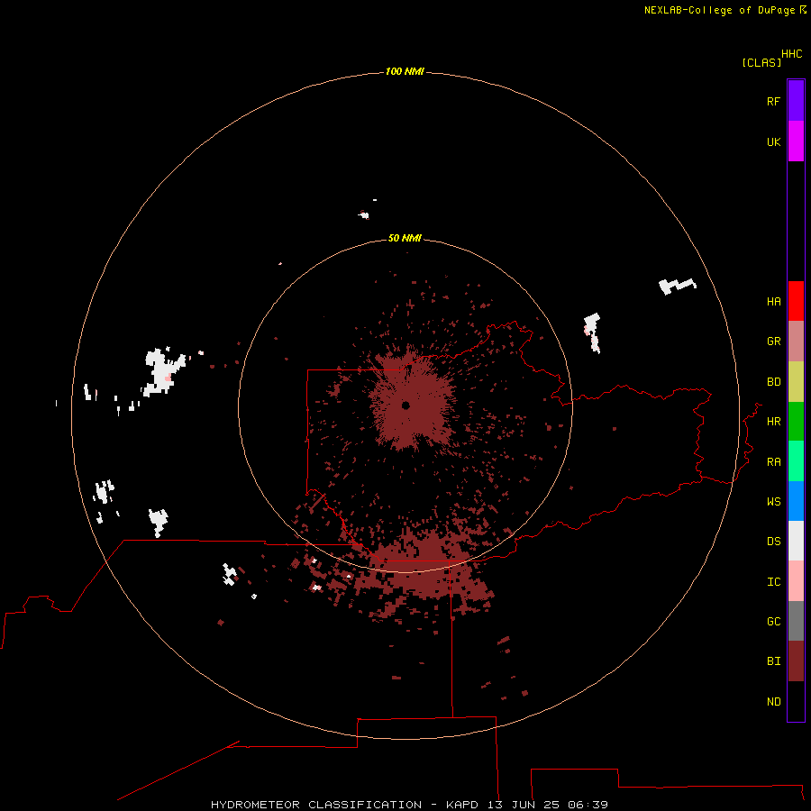
Task: Select the gray GC legend swatch
Action: pos(796,621)
